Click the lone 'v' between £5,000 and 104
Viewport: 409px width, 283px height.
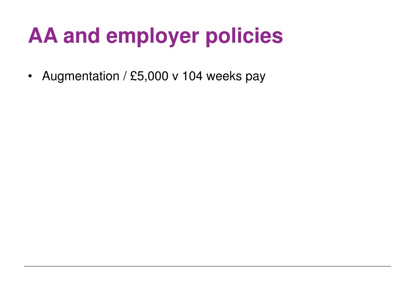tap(175, 77)
